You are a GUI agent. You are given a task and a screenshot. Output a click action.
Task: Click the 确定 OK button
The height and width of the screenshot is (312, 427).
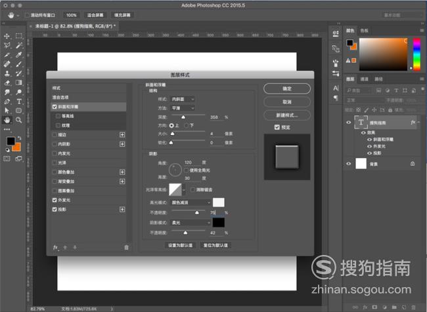coord(287,88)
